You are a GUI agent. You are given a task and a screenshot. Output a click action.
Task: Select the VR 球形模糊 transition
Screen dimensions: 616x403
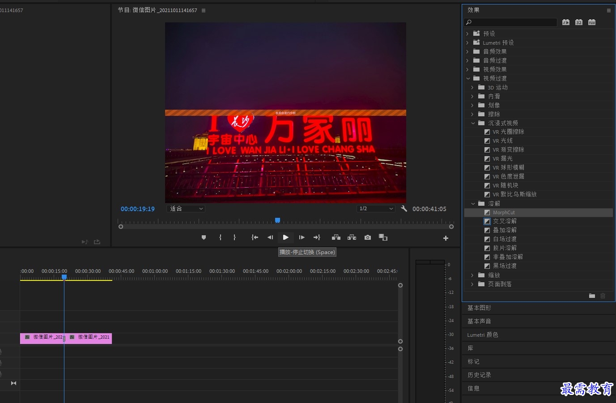tap(508, 167)
